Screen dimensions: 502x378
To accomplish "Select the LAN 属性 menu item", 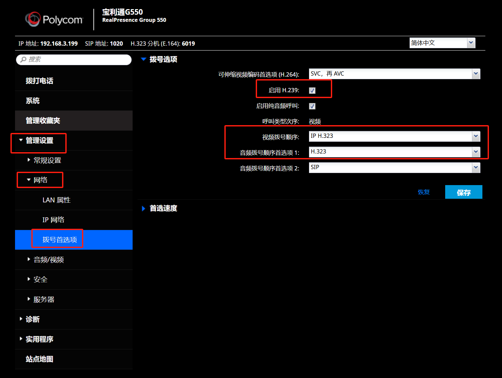I will (x=57, y=200).
